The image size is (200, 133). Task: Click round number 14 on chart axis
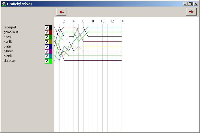pos(122,21)
